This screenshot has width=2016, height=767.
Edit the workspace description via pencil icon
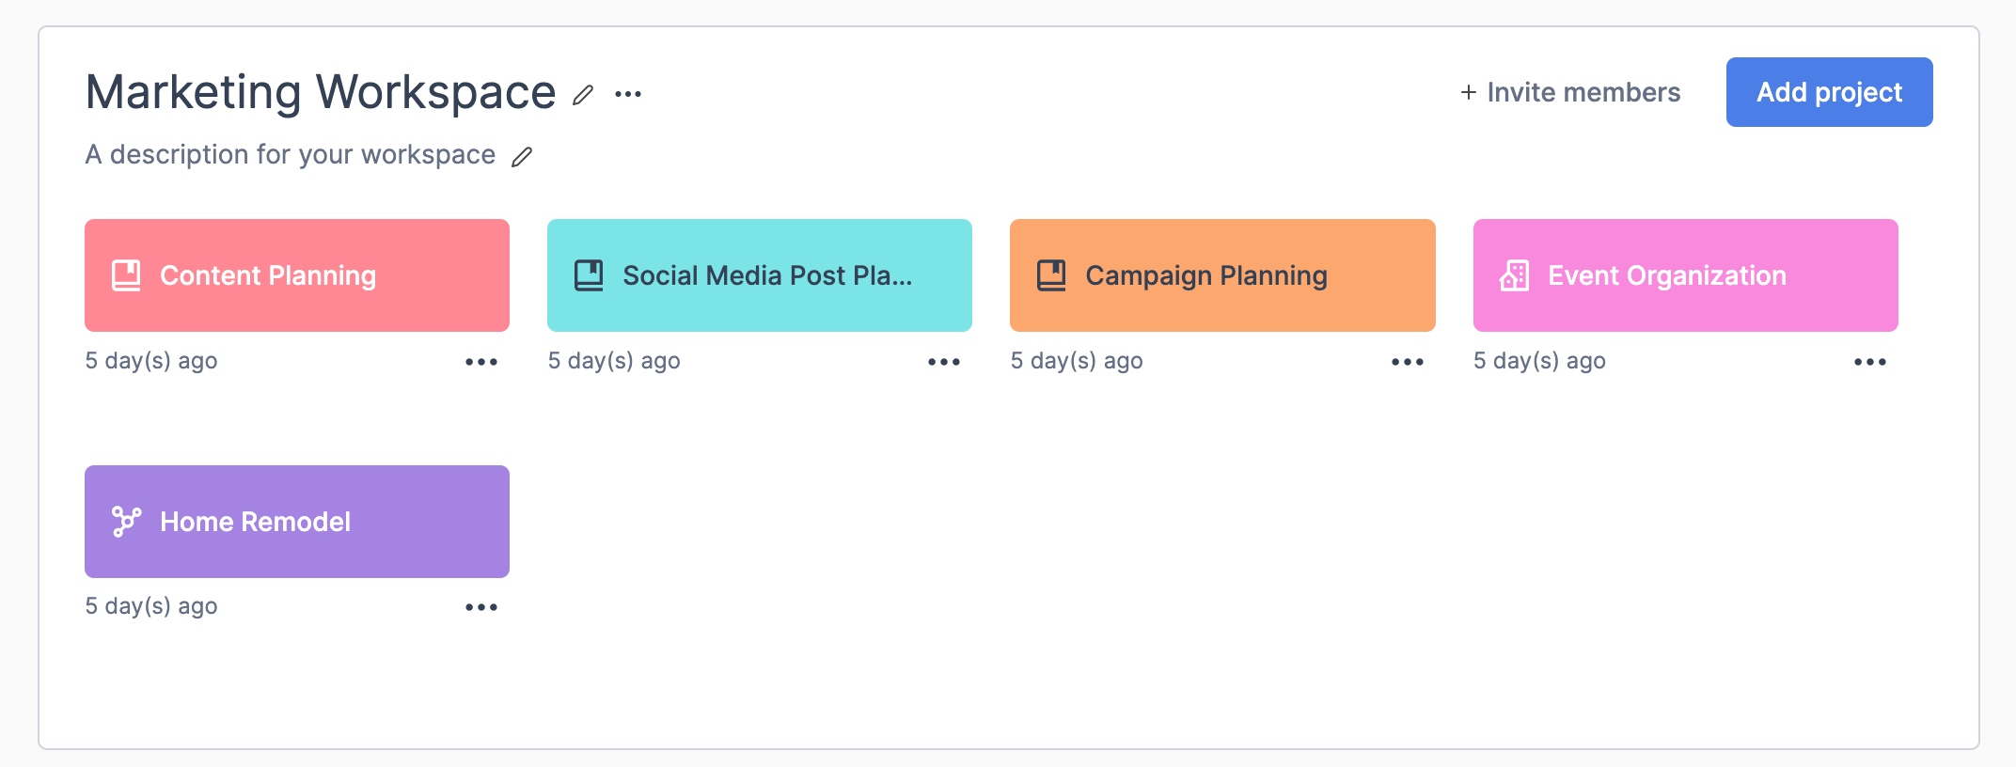pyautogui.click(x=522, y=156)
